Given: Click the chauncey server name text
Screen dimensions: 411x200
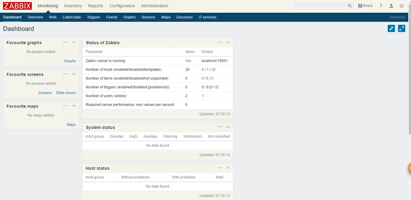Looking at the screenshot, I should [x=397, y=17].
